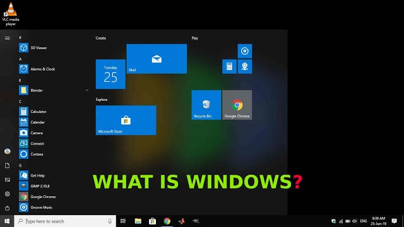The height and width of the screenshot is (227, 404).
Task: Open the Microsoft Store tile
Action: click(x=126, y=120)
